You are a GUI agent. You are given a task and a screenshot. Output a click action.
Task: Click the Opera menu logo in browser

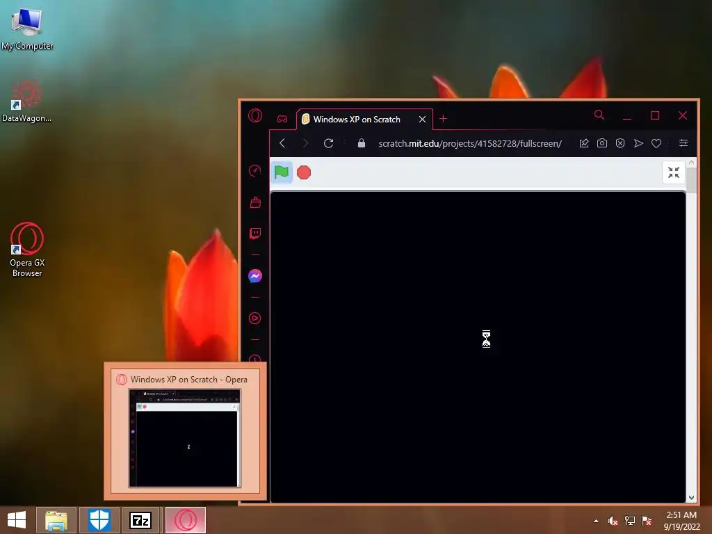coord(255,115)
